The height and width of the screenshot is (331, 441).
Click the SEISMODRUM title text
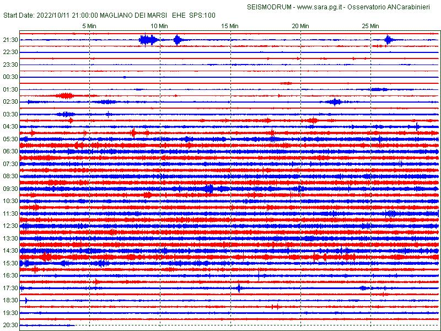[x=269, y=7]
